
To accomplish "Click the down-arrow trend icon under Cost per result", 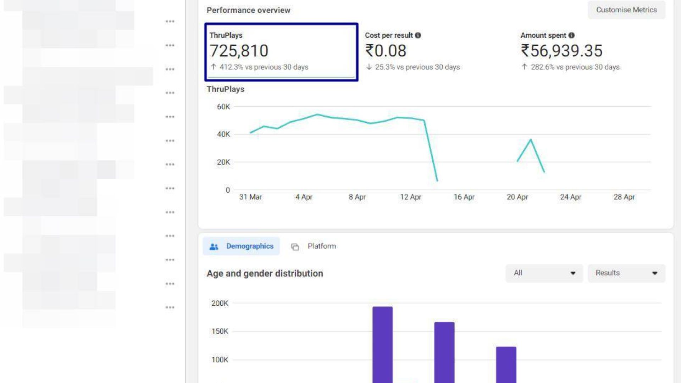I will click(369, 67).
